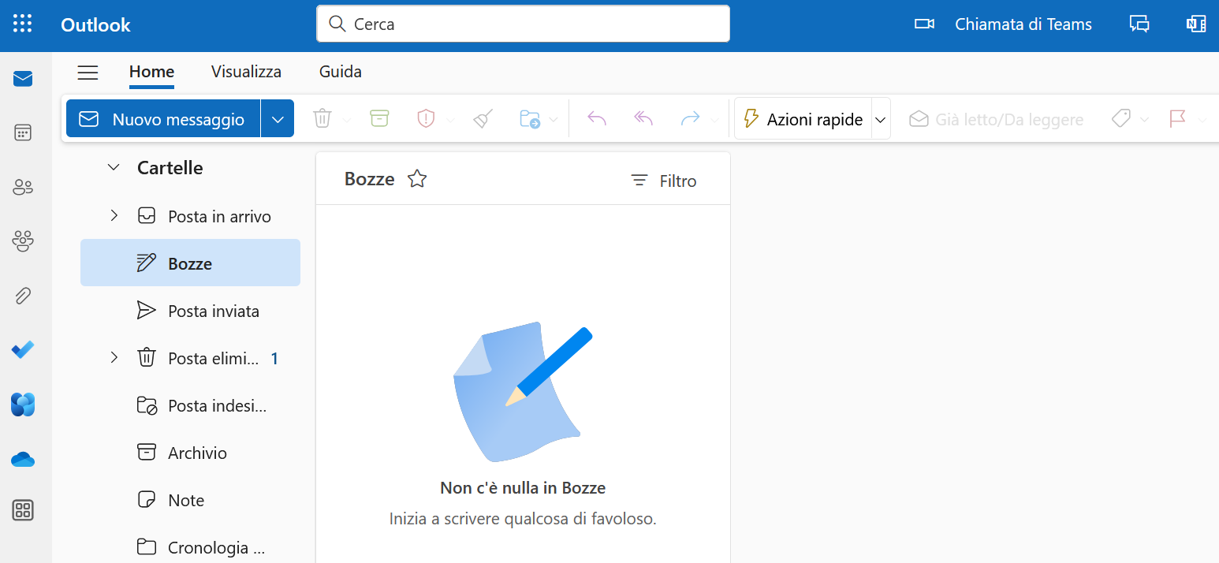The image size is (1219, 563).
Task: Click in the Cerca search field
Action: click(523, 24)
